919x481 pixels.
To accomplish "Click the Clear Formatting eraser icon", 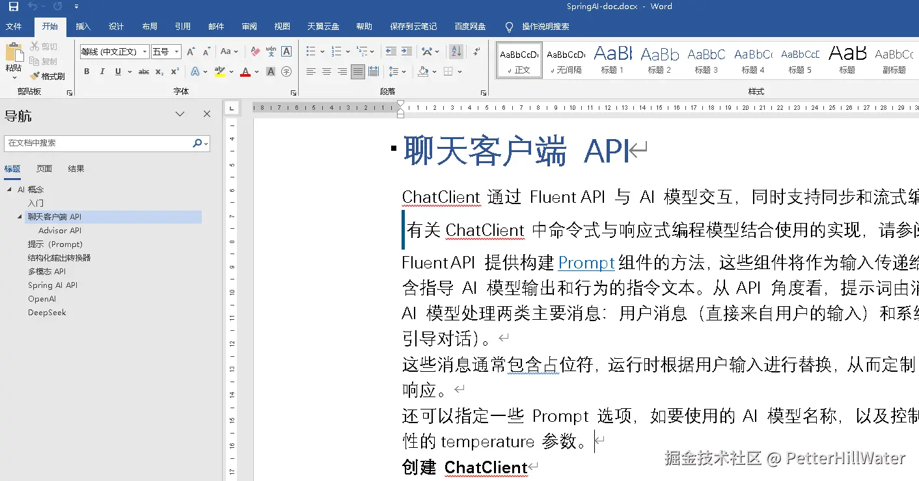I will pos(255,51).
